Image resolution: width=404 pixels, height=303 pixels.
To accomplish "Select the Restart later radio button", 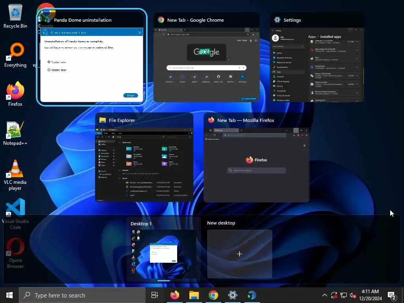I will [49, 70].
